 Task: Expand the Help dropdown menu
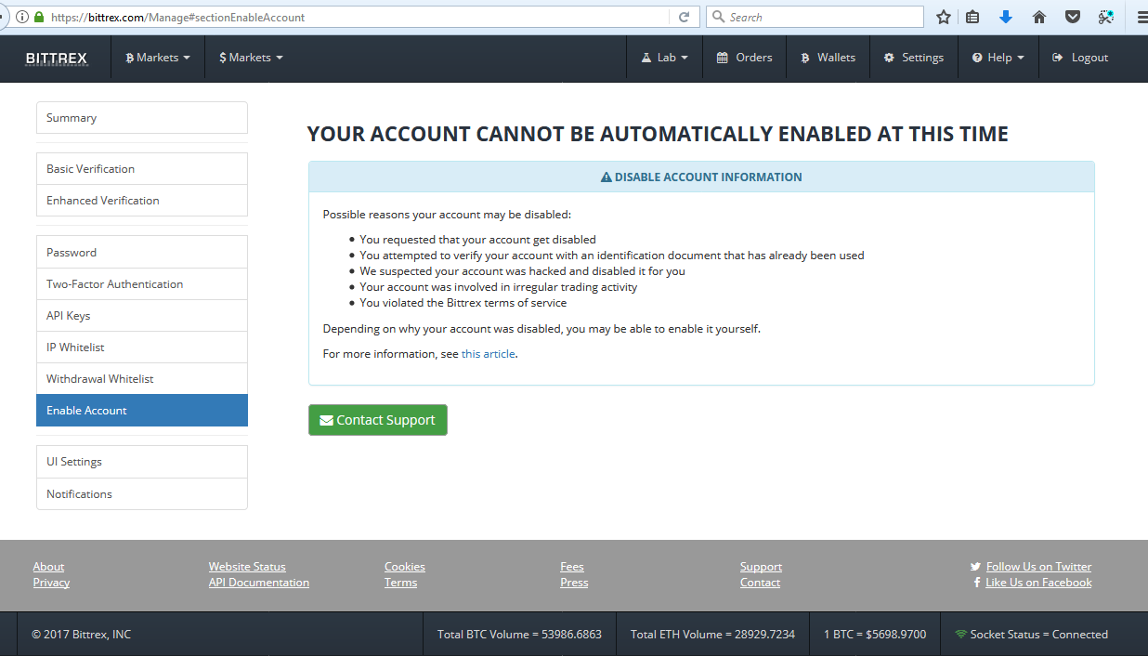tap(998, 58)
